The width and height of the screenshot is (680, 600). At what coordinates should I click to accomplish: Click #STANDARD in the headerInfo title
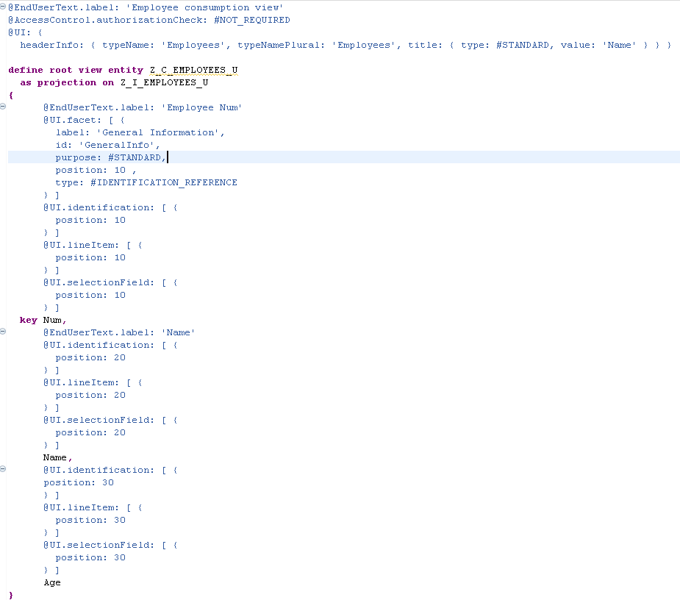coord(523,45)
